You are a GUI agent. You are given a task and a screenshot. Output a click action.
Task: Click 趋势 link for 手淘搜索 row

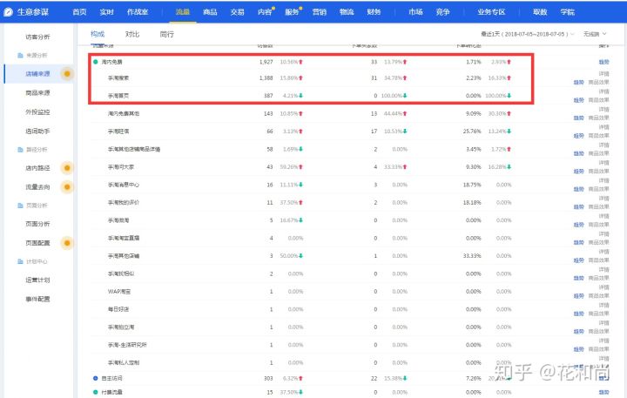pos(578,81)
